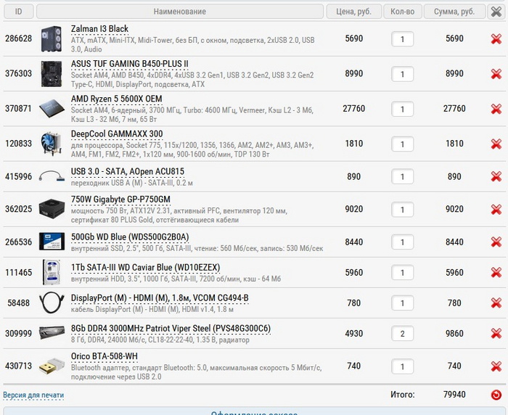Remove Orico BTA-508-WH Bluetooth adapter
Screen dimensions: 508x415
point(496,366)
